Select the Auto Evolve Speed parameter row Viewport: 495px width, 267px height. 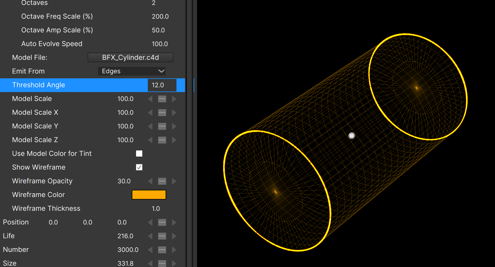pyautogui.click(x=52, y=44)
